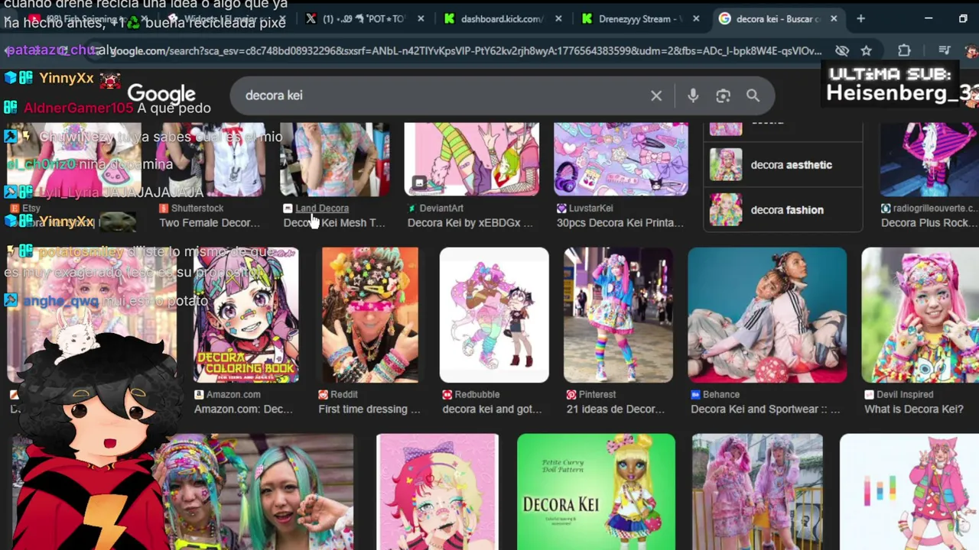979x550 pixels.
Task: Open the pastel pink group photo image
Action: pyautogui.click(x=757, y=492)
